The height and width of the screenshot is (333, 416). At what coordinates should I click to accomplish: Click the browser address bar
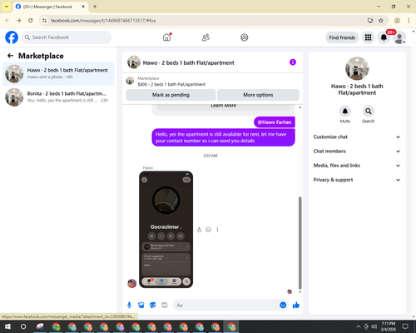206,21
